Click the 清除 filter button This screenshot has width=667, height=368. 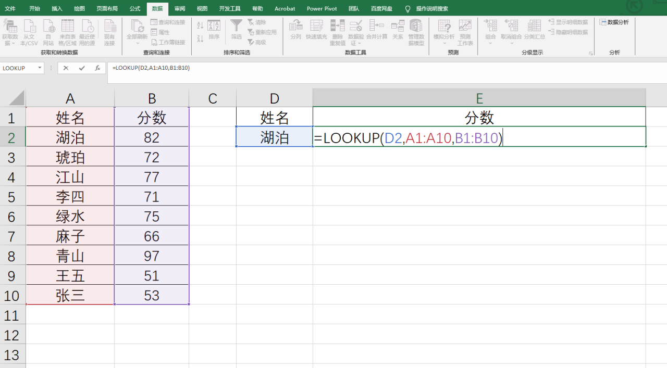[257, 22]
